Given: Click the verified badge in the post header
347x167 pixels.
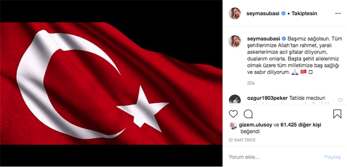Looking at the screenshot, I should pyautogui.click(x=283, y=14).
